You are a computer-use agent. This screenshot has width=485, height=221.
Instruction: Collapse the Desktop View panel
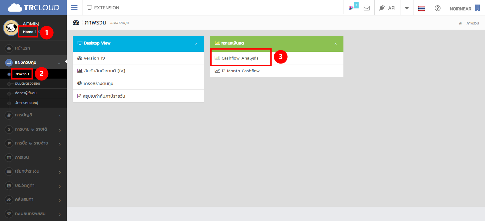coord(196,44)
